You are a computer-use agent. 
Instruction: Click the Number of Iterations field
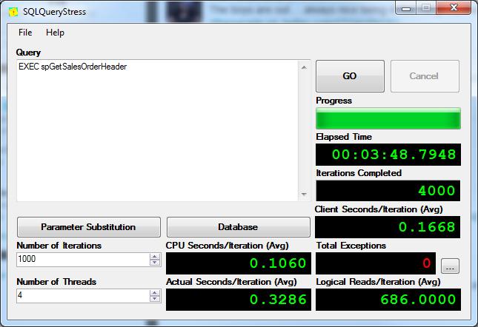[83, 260]
